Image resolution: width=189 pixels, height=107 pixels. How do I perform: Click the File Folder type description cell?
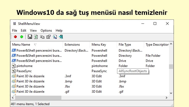(x=153, y=56)
